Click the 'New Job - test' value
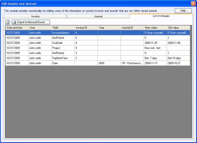This screenshot has width=197, height=143. (x=155, y=48)
